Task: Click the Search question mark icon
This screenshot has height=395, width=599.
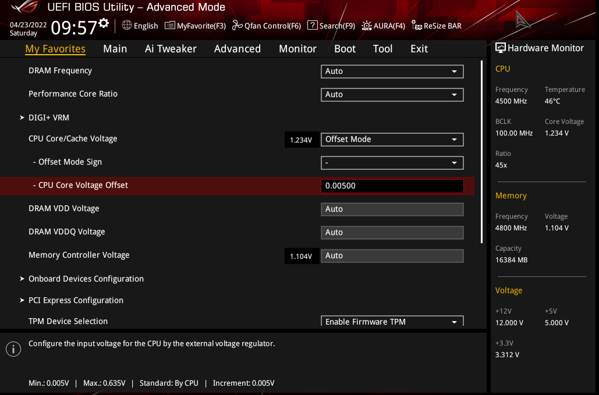Action: 313,25
